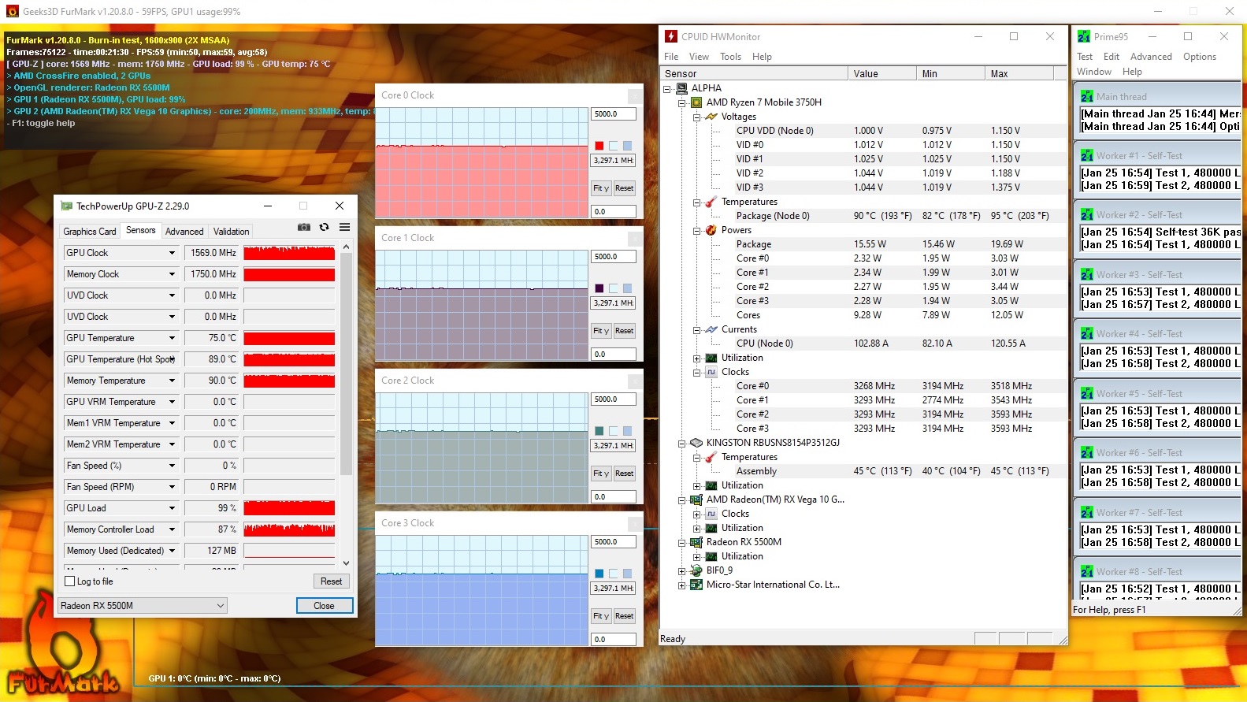Click Fit y in Core 2 Clock graph
The height and width of the screenshot is (702, 1247).
[601, 474]
